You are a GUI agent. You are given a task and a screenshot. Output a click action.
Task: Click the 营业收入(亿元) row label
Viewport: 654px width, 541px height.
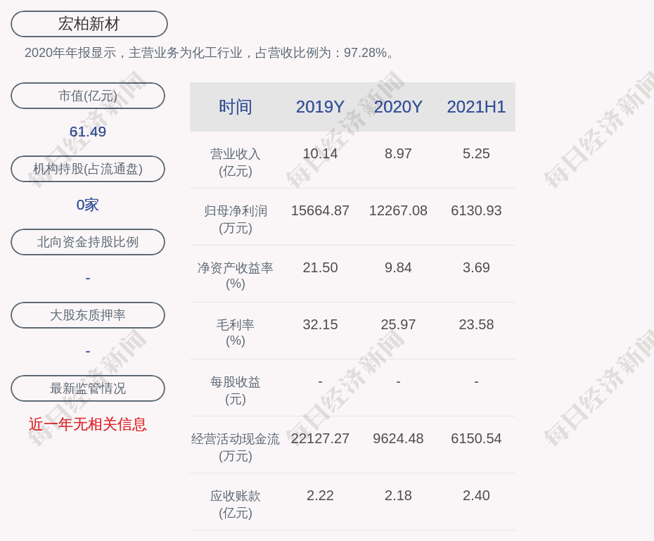point(236,162)
